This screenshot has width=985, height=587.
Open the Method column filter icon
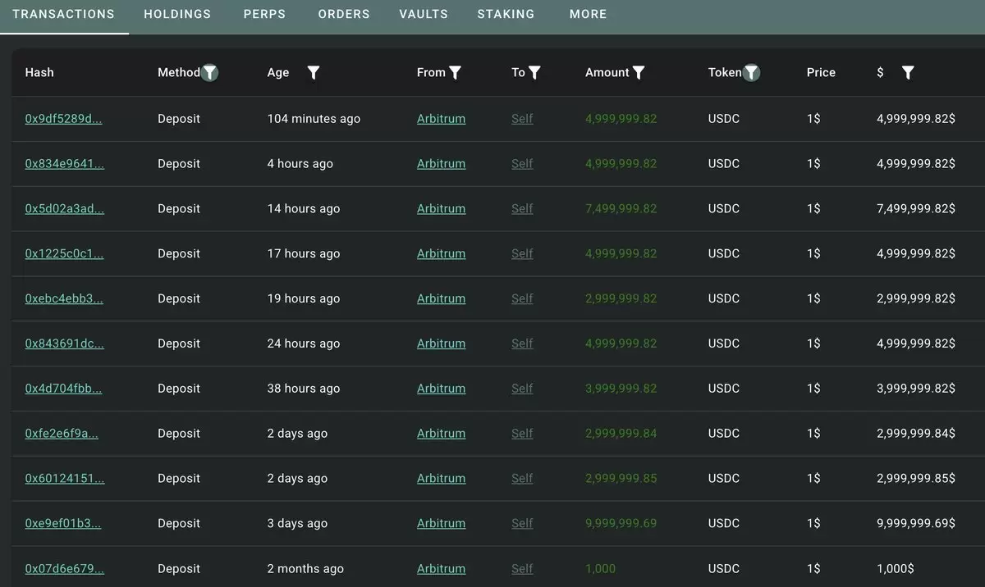pyautogui.click(x=210, y=73)
